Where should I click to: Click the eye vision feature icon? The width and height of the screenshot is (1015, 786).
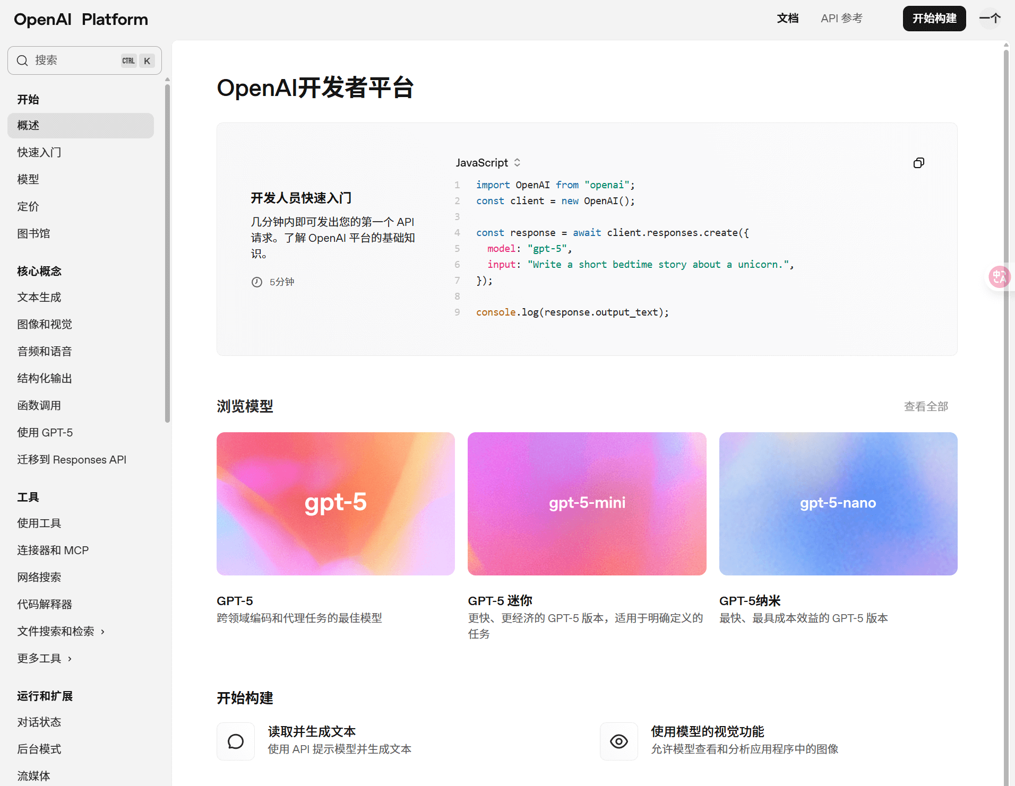click(618, 741)
